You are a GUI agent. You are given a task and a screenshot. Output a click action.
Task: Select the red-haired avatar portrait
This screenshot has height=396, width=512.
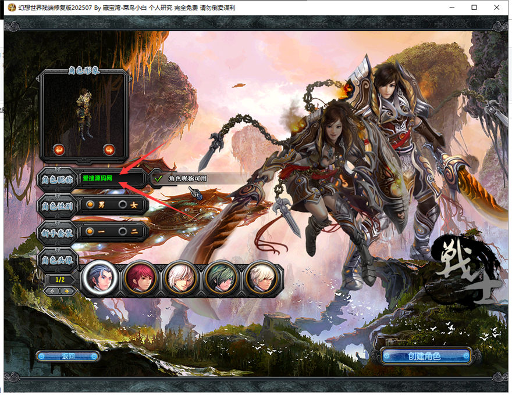point(140,278)
